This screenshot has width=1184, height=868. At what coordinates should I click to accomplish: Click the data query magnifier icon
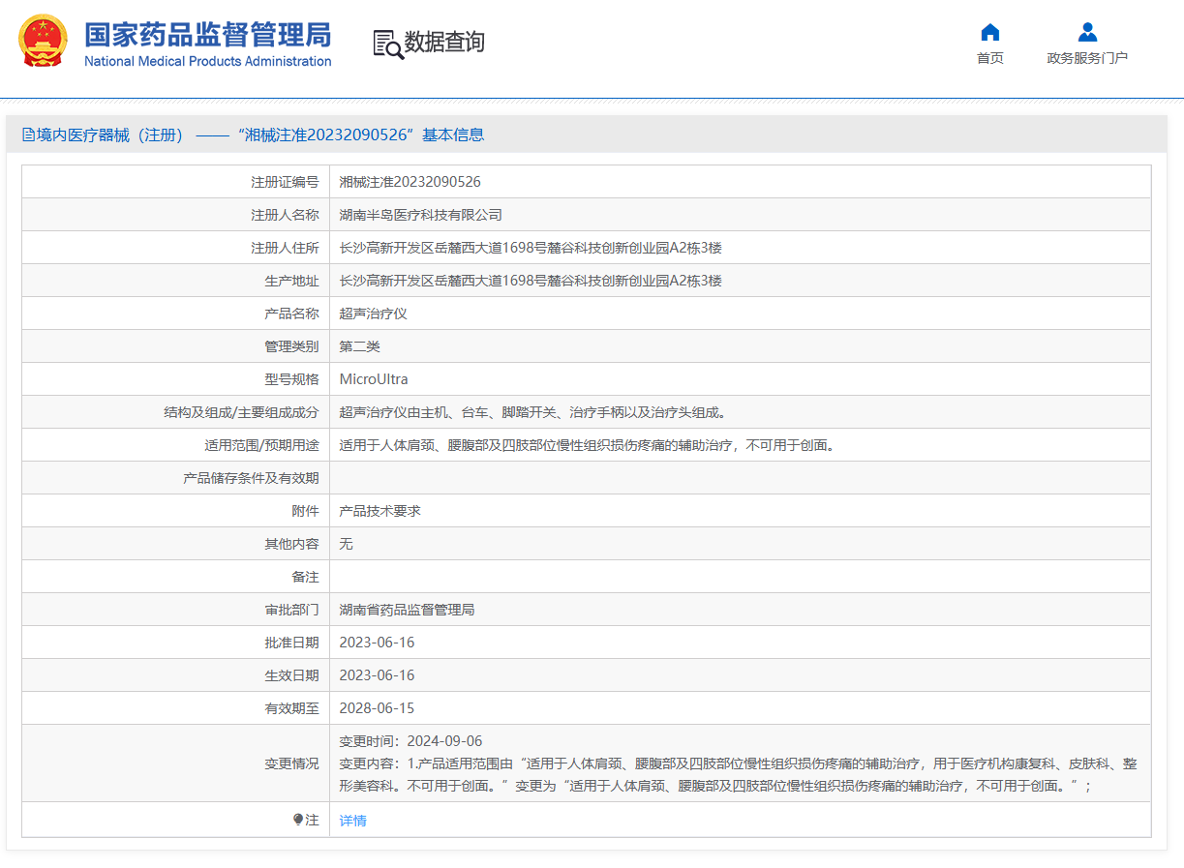[x=387, y=44]
